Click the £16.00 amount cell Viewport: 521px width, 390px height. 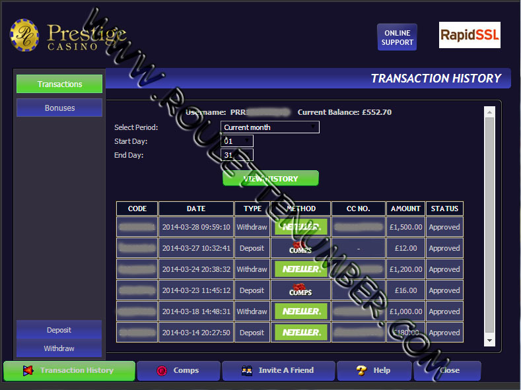tap(405, 290)
